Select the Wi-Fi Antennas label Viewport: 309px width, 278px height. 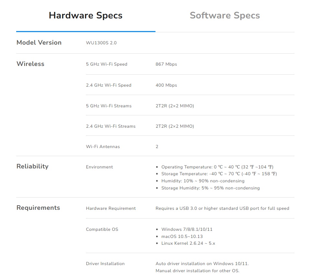click(103, 147)
